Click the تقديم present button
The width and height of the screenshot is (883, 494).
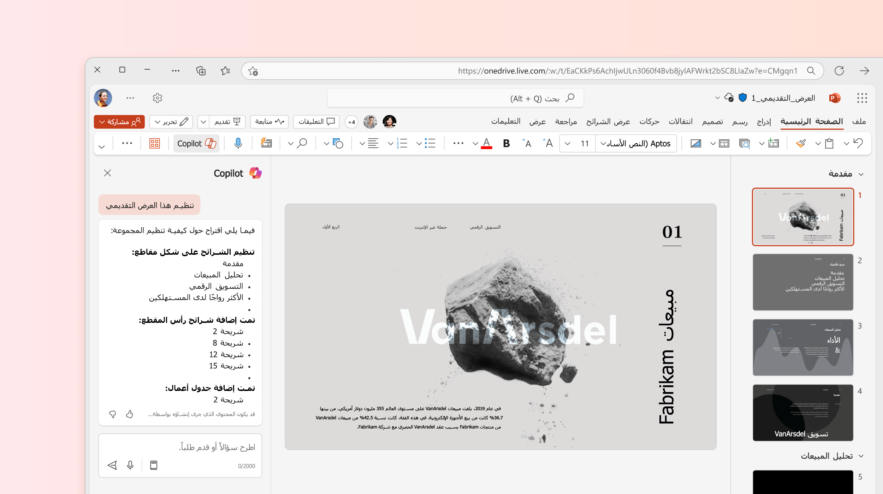click(x=227, y=122)
